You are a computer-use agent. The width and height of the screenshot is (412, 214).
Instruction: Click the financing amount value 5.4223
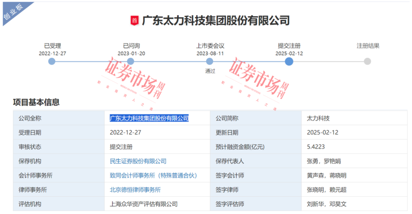click(x=316, y=147)
